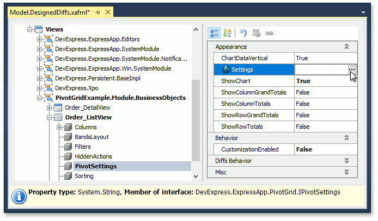Screen dimensions: 378x221
Task: Click the Order_ListView icon
Action: (x=58, y=117)
